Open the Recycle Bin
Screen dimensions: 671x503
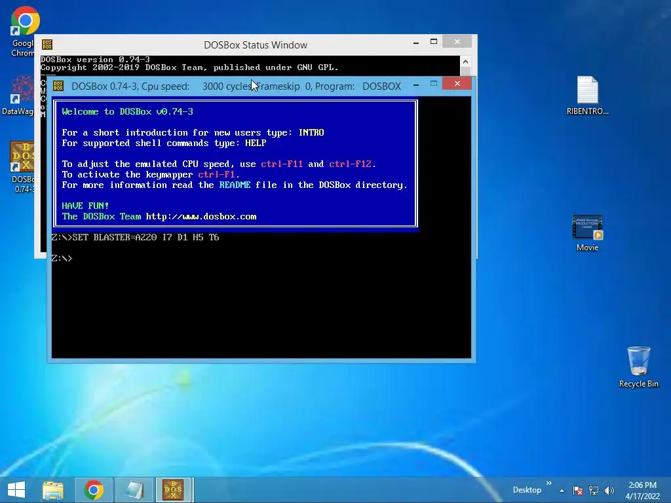[x=638, y=367]
